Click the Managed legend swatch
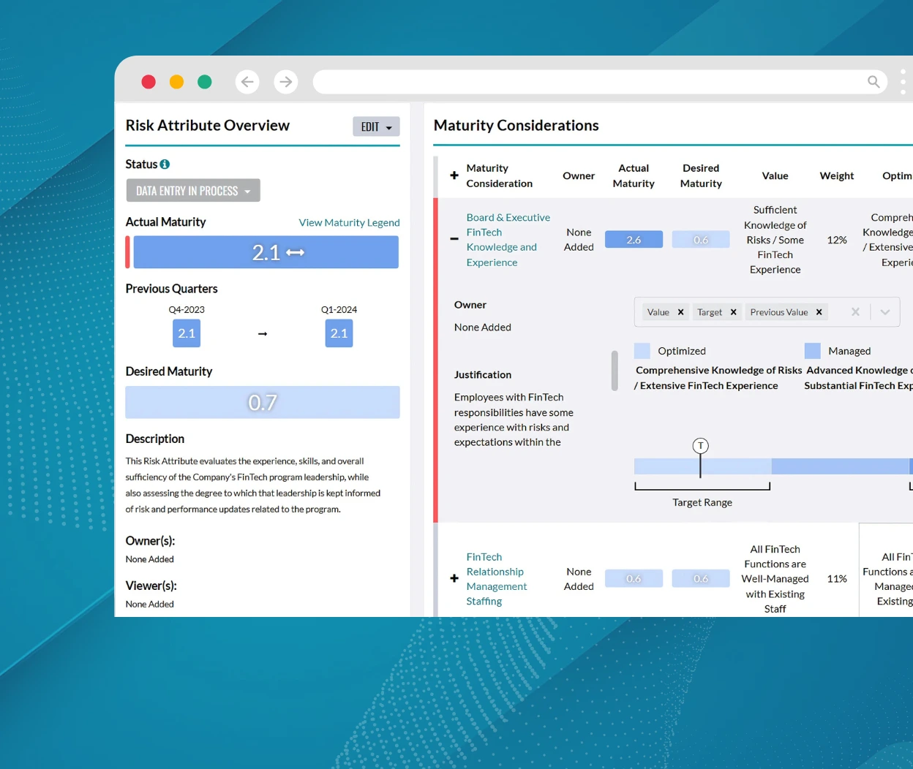913x769 pixels. (x=812, y=351)
